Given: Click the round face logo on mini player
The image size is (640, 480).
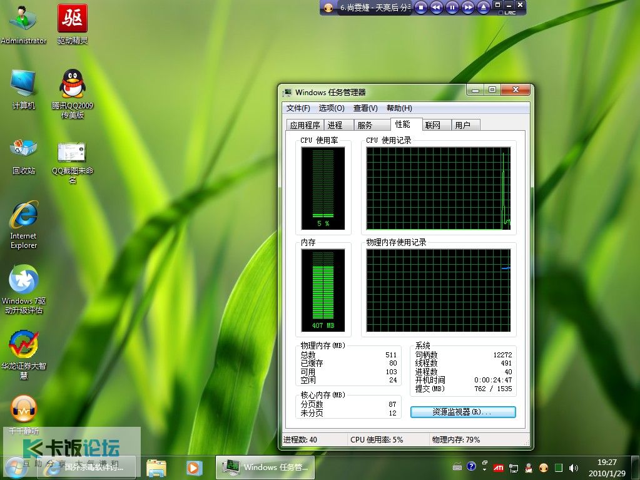Looking at the screenshot, I should [328, 8].
